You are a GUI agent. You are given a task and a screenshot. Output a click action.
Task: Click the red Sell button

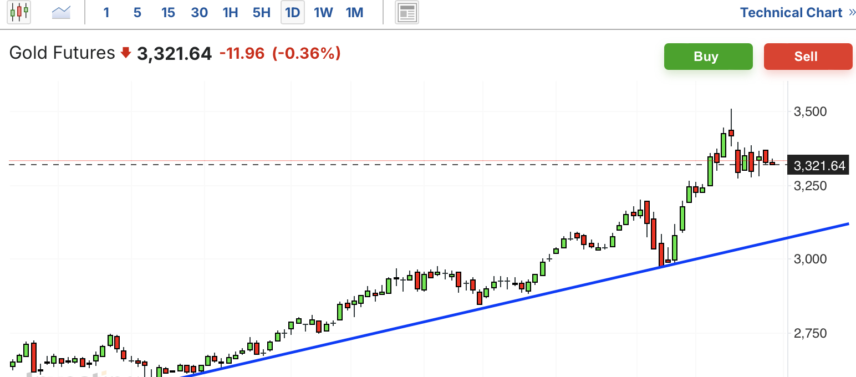coord(808,57)
